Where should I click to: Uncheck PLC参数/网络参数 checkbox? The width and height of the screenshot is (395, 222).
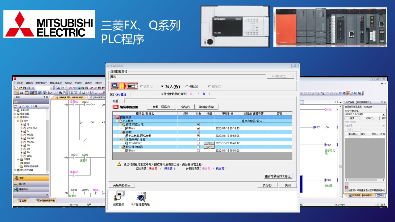(x=198, y=136)
